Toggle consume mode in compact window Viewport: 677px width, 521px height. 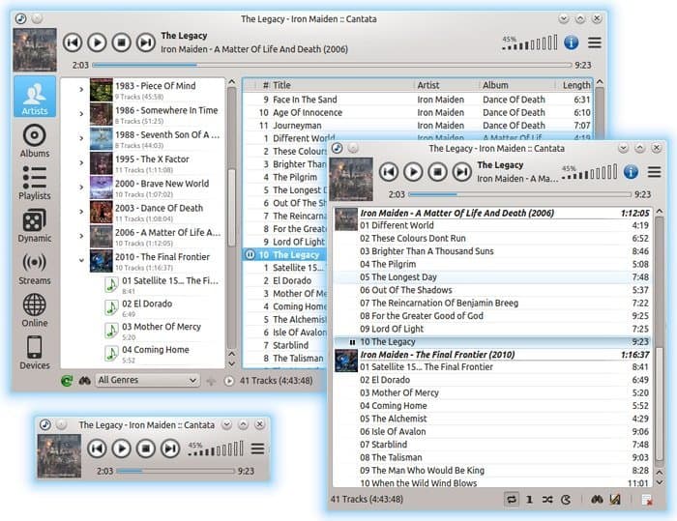pyautogui.click(x=566, y=500)
